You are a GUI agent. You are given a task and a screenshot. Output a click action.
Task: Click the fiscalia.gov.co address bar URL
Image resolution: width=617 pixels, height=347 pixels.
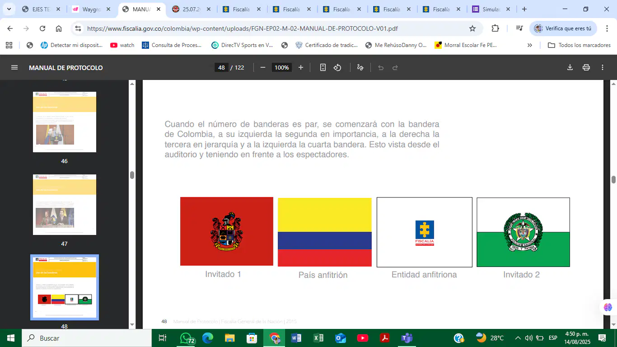tap(243, 28)
